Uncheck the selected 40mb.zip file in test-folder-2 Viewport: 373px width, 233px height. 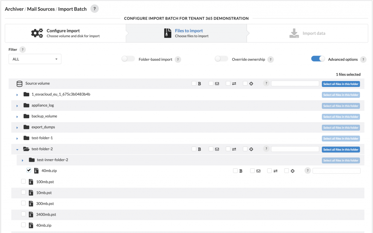29,170
